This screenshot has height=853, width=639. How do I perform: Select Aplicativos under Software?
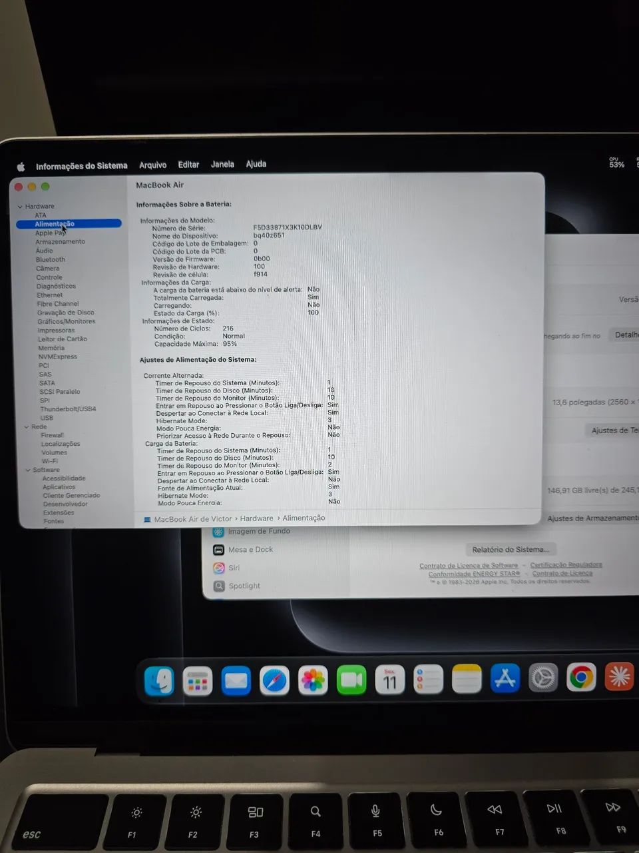tap(59, 487)
